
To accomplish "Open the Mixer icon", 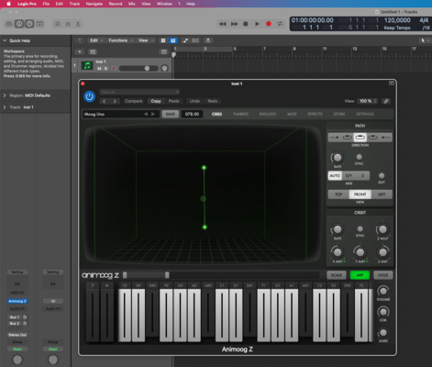I will (68, 24).
